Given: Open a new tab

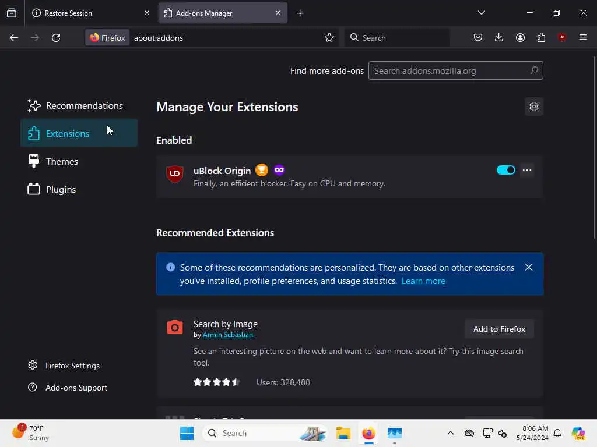Looking at the screenshot, I should [x=300, y=13].
